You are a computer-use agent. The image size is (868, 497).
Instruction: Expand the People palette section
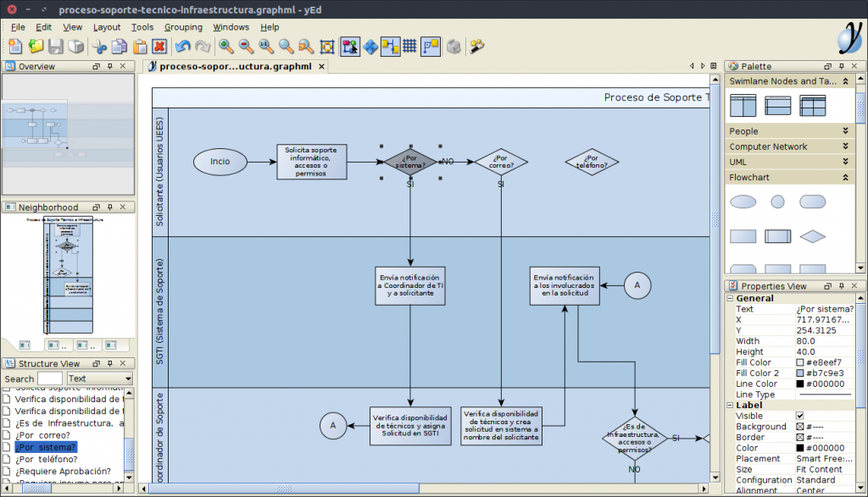click(x=845, y=131)
